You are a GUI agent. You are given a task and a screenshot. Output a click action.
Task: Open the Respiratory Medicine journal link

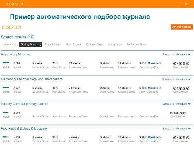(16, 54)
